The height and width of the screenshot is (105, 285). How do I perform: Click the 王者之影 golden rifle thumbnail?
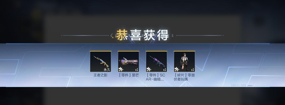coord(101,61)
